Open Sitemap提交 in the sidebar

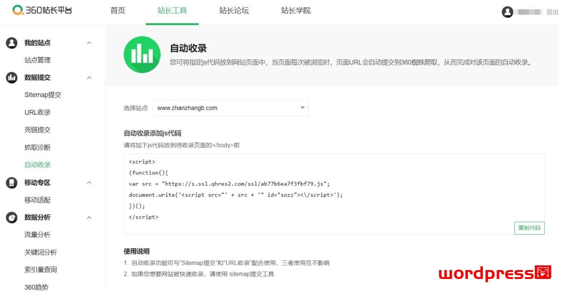[x=43, y=95]
